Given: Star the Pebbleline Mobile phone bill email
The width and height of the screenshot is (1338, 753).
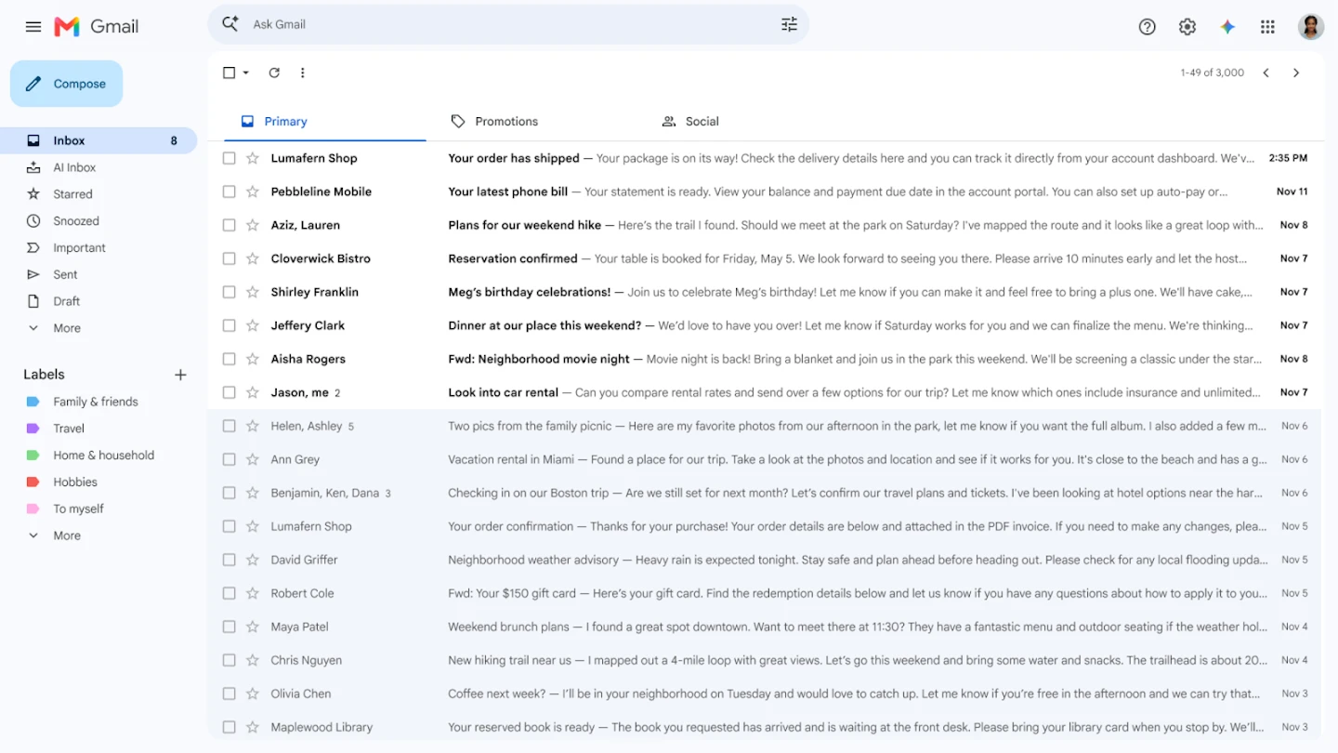Looking at the screenshot, I should [252, 192].
